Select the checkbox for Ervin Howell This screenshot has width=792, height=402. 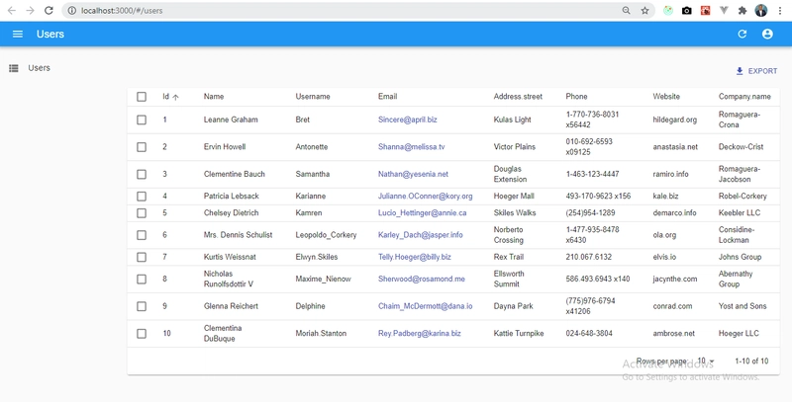[x=142, y=147]
